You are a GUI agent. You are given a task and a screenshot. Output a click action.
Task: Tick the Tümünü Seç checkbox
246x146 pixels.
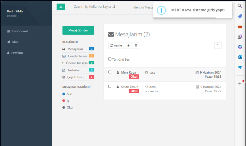110,59
